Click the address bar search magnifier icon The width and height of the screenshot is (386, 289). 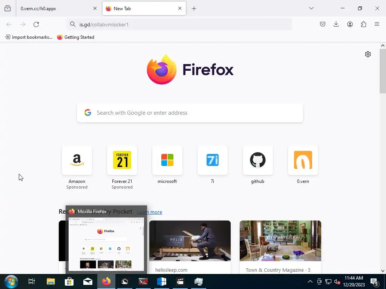[72, 24]
